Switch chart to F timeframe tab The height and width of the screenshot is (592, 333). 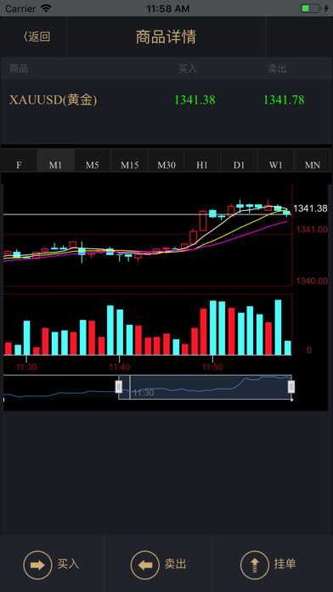click(19, 161)
